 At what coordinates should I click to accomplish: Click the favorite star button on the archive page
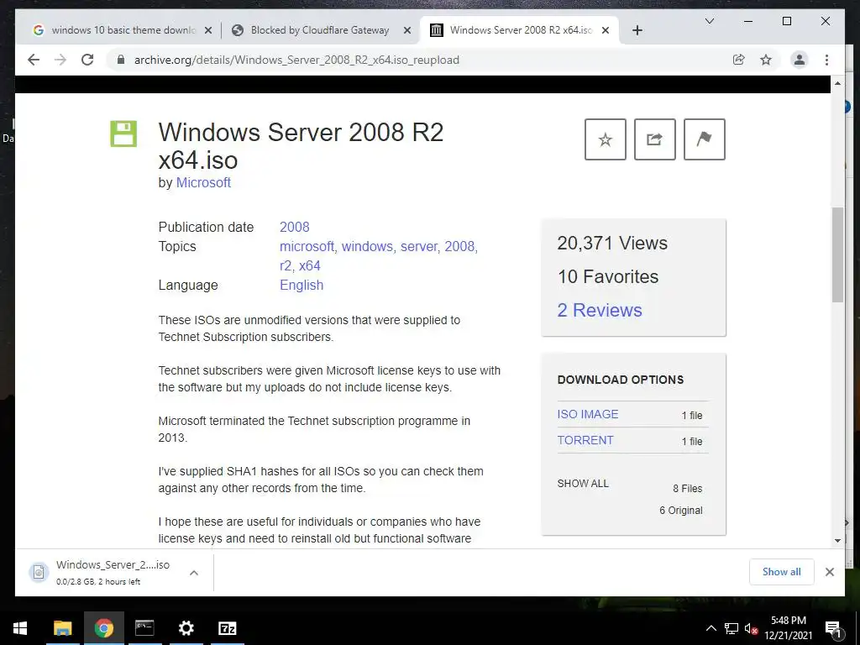click(x=605, y=139)
